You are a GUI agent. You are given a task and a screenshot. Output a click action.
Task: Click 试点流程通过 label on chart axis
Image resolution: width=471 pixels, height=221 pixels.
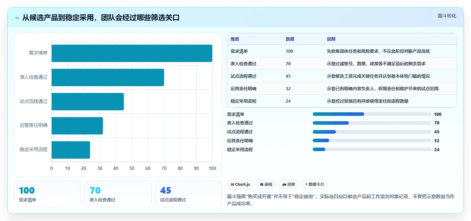coord(34,101)
